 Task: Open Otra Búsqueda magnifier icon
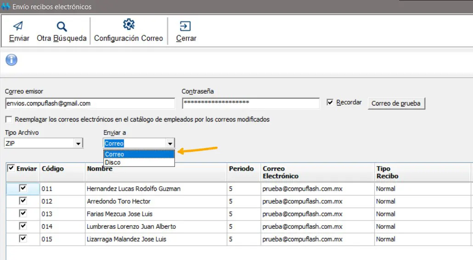pos(62,26)
